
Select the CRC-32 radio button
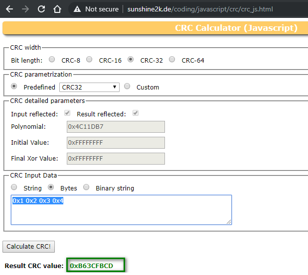click(x=131, y=60)
